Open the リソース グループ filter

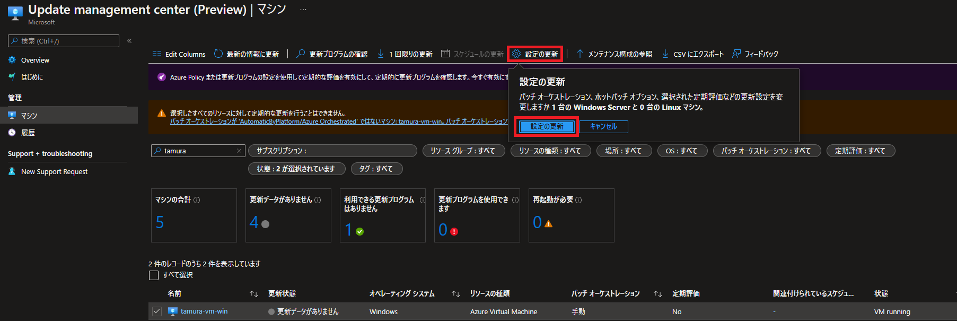(463, 151)
